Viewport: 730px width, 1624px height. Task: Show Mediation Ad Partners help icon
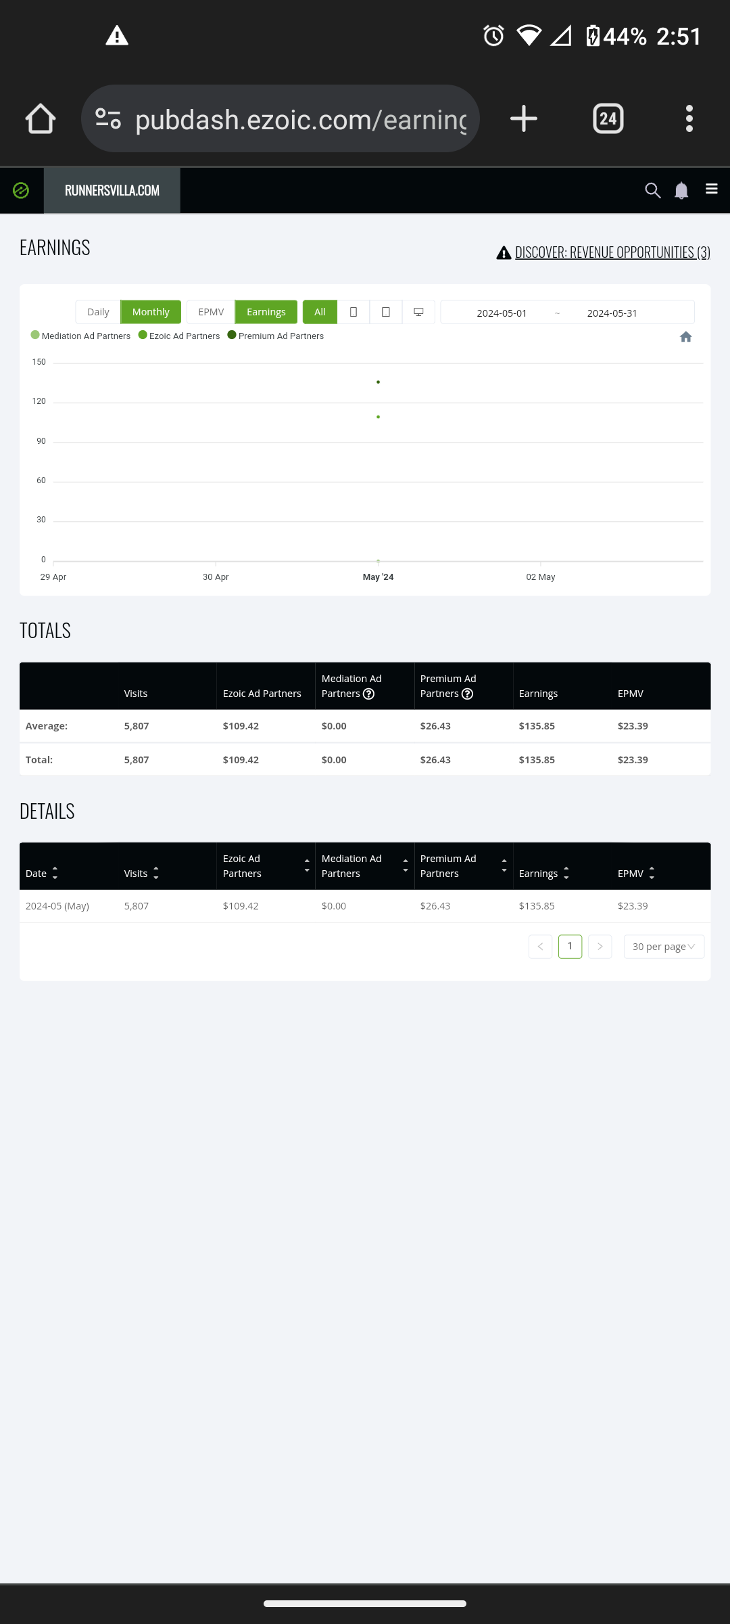click(368, 694)
